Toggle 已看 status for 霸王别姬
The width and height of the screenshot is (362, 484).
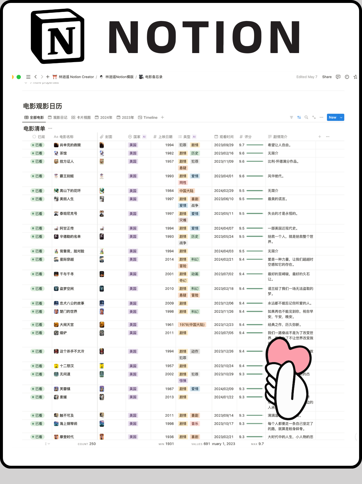[x=37, y=176]
